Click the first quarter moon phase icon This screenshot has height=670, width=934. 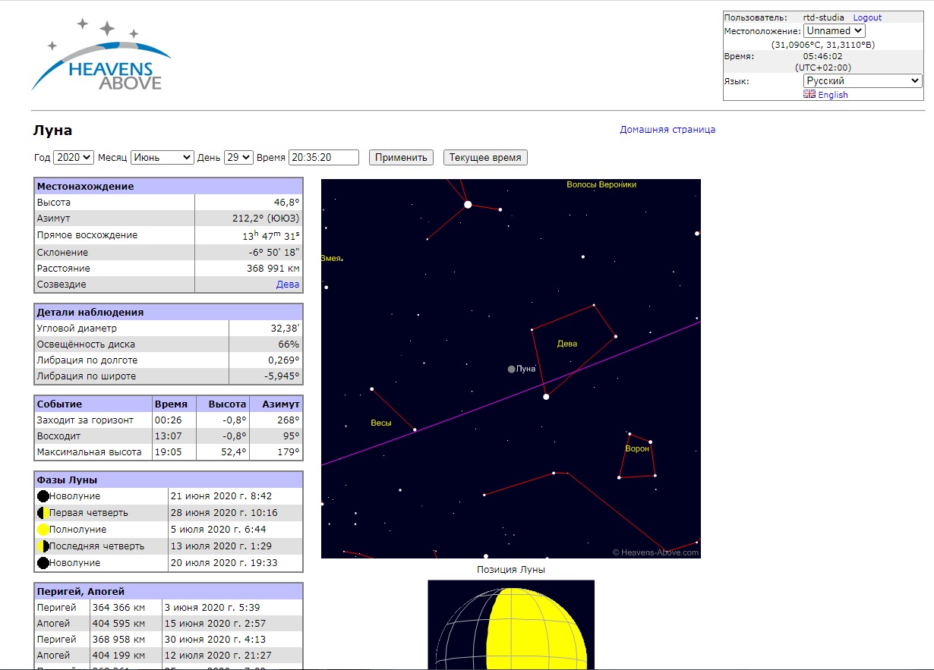click(x=43, y=513)
